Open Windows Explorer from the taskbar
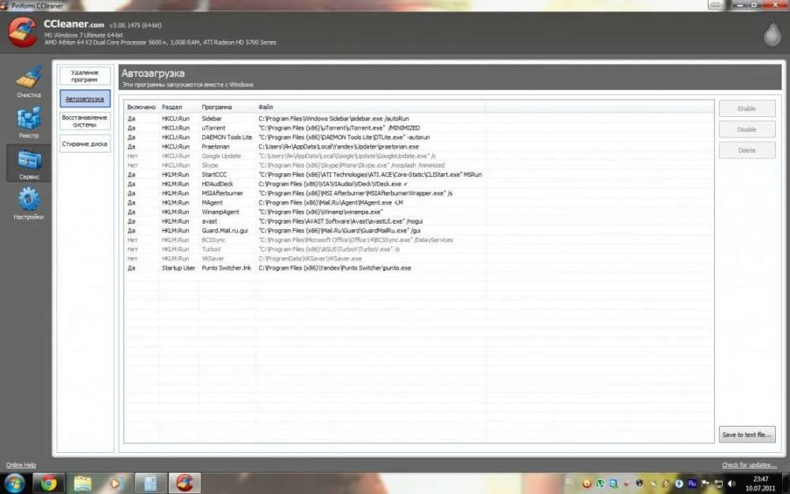790x494 pixels. tap(83, 484)
